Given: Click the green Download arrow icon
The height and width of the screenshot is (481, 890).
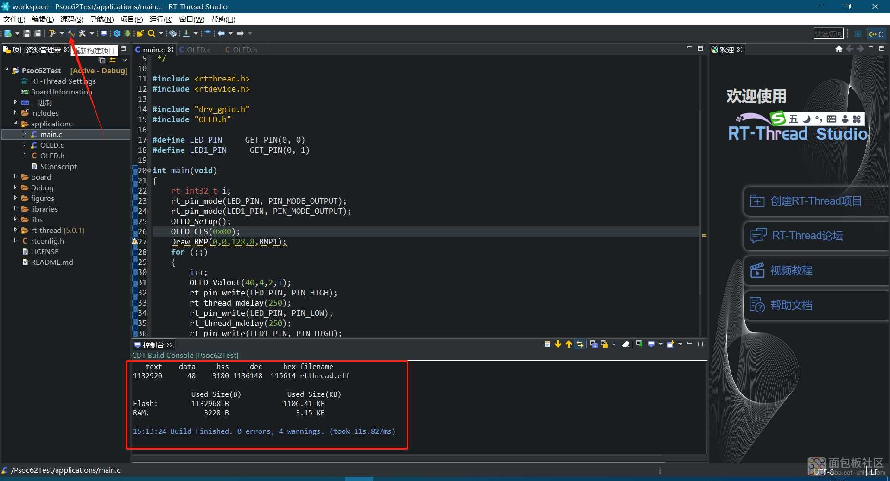Looking at the screenshot, I should tap(186, 33).
